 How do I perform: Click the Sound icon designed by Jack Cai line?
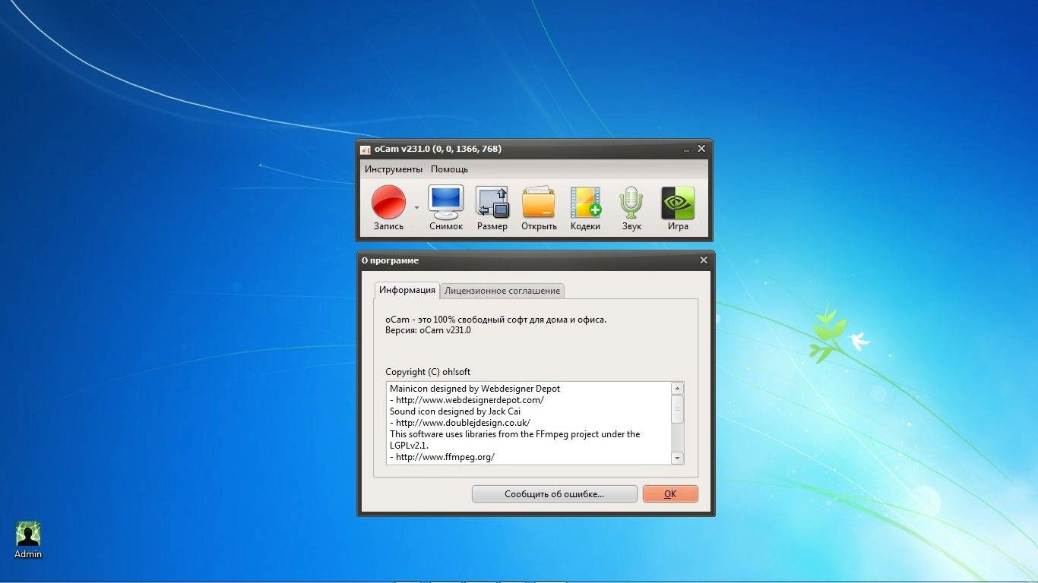(455, 411)
